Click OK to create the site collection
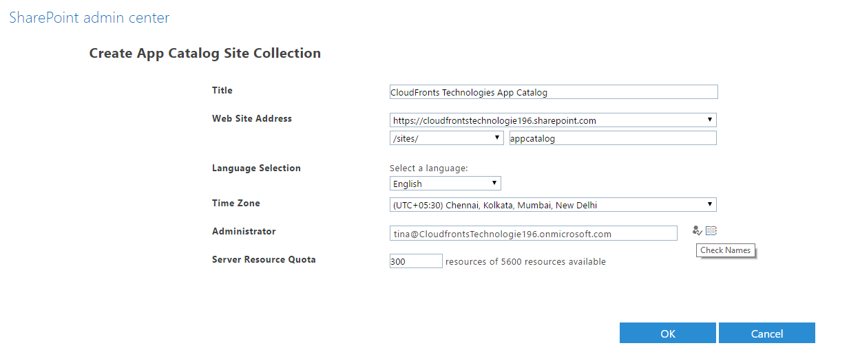849x361 pixels. pyautogui.click(x=668, y=333)
